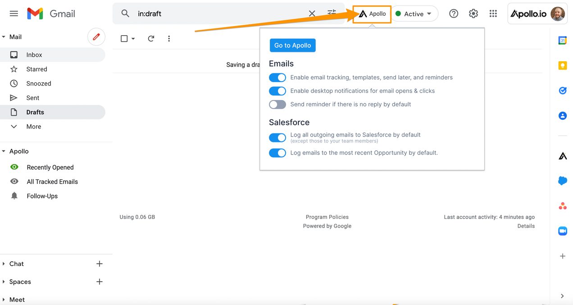The height and width of the screenshot is (305, 573).
Task: Disable logging outgoing emails to Salesforce
Action: [x=277, y=137]
